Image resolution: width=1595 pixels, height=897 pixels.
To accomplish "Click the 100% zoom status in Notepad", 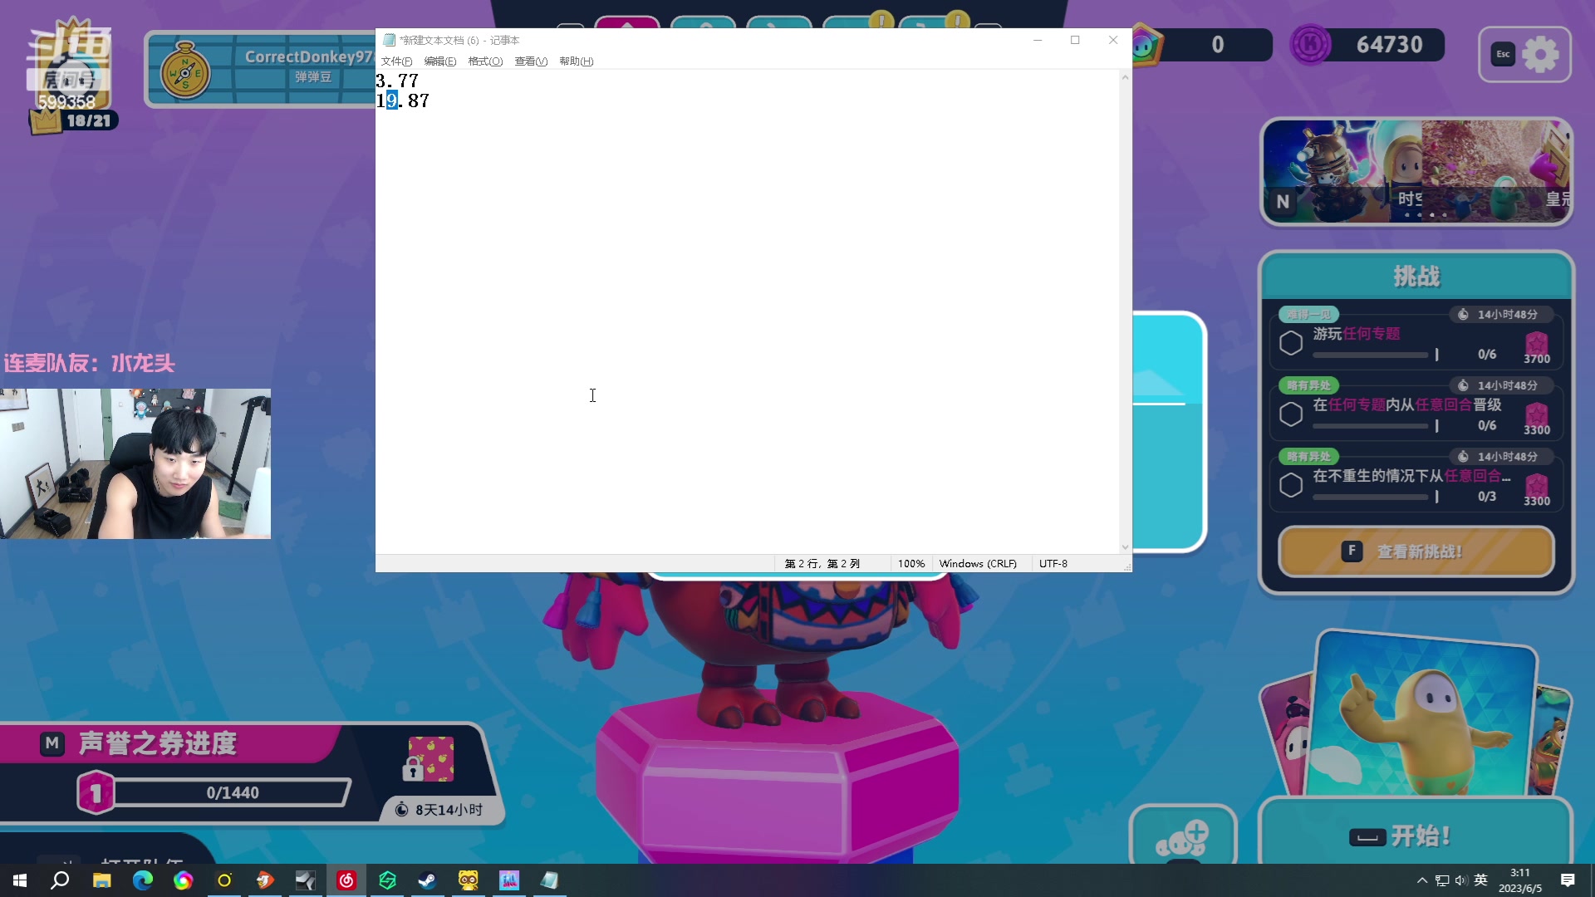I will [x=910, y=564].
